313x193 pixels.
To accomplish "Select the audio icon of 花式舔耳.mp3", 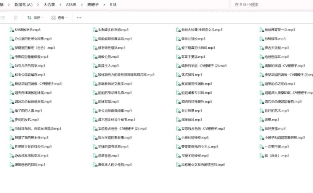I will [x=178, y=75].
